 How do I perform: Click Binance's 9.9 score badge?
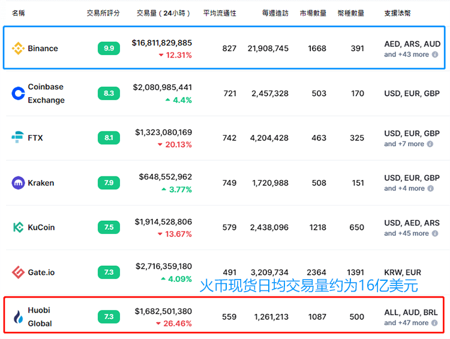click(109, 48)
